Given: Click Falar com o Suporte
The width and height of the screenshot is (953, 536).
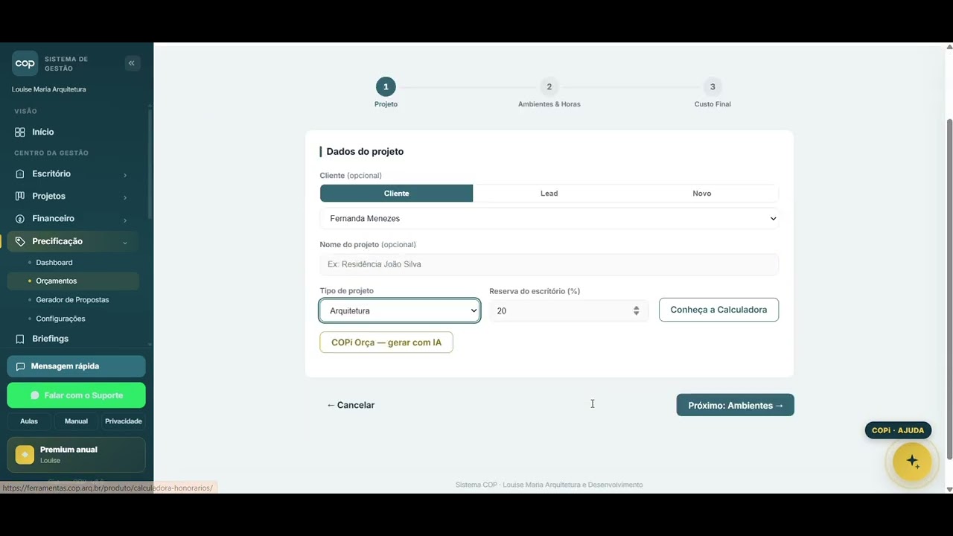Looking at the screenshot, I should click(x=76, y=395).
